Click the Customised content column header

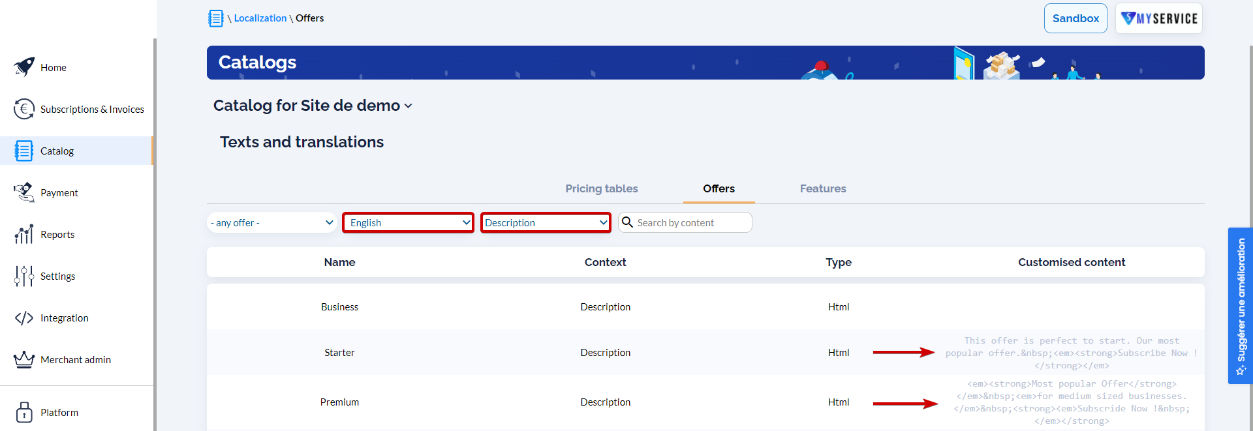(1072, 262)
